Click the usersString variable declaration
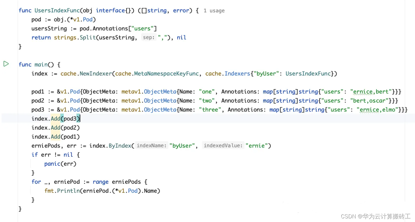415x222 pixels. (49, 29)
